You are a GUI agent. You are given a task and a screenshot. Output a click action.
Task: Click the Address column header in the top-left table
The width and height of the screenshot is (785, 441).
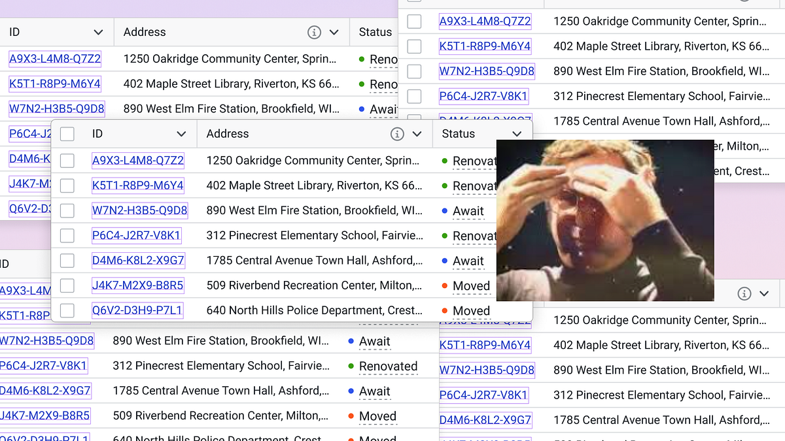[x=145, y=32]
